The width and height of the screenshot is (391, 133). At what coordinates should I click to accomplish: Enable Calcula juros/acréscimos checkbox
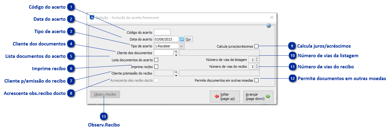(256, 46)
